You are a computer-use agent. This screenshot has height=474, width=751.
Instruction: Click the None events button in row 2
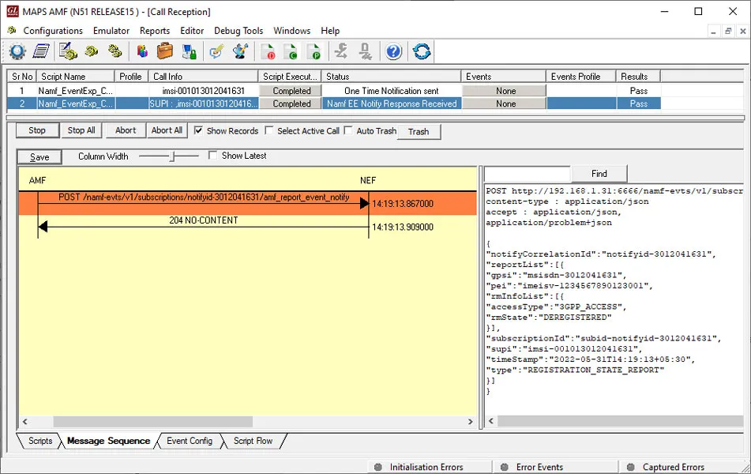tap(505, 103)
